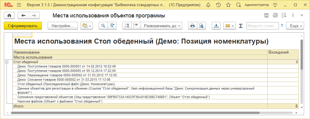Select Склонения представлений объектов row
The image size is (310, 119).
(156, 97)
